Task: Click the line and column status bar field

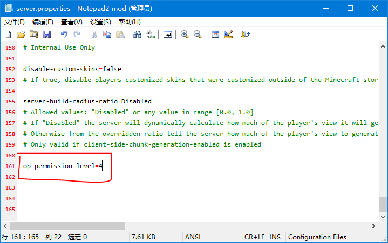Action: pos(65,237)
